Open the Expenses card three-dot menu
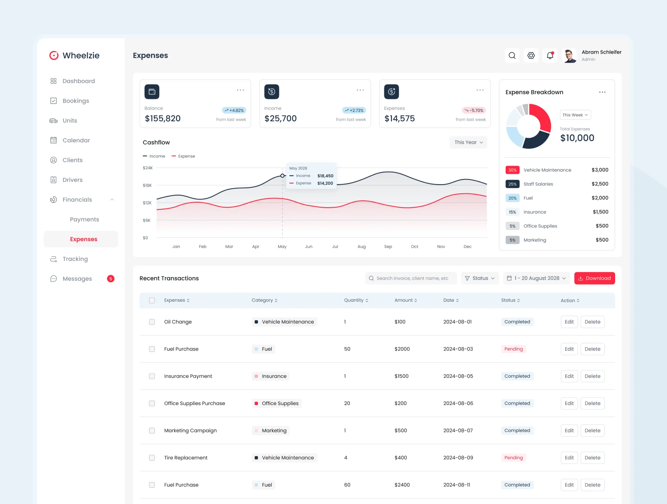667x504 pixels. tap(480, 90)
